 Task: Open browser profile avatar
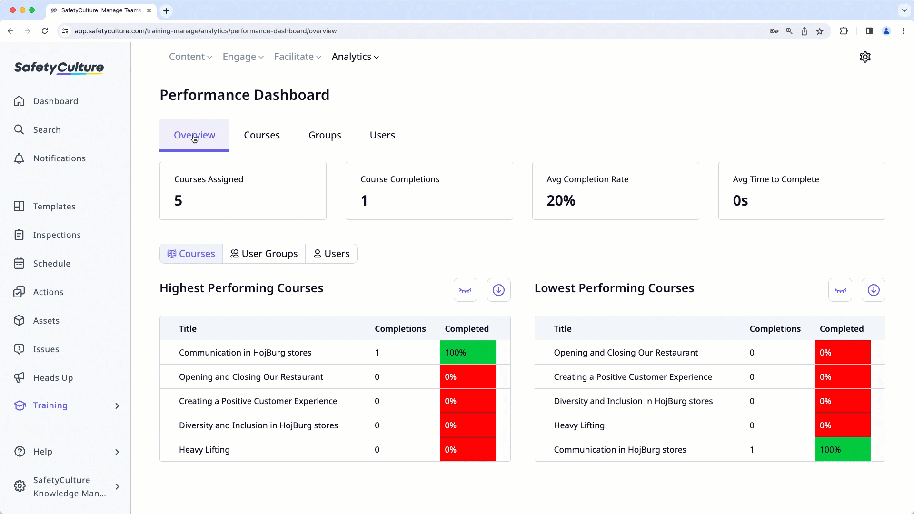coord(886,31)
